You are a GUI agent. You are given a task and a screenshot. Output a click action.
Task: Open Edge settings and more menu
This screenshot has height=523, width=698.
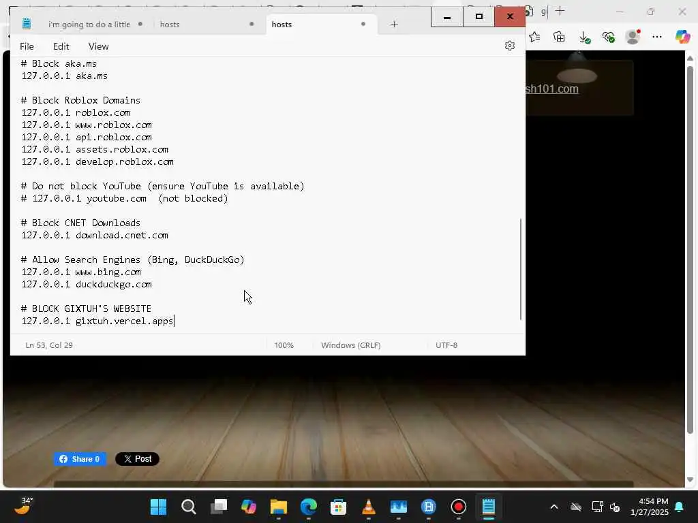(657, 37)
